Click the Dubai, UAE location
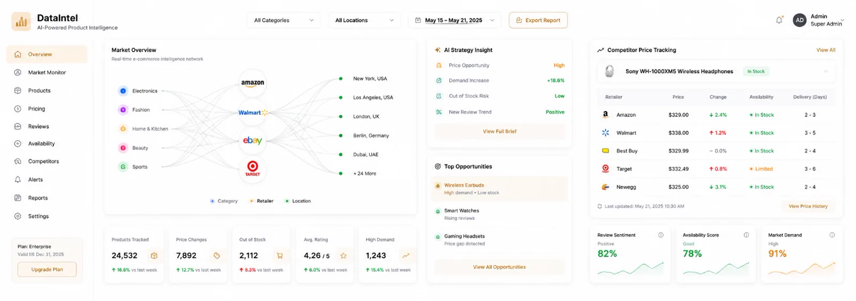 click(365, 155)
